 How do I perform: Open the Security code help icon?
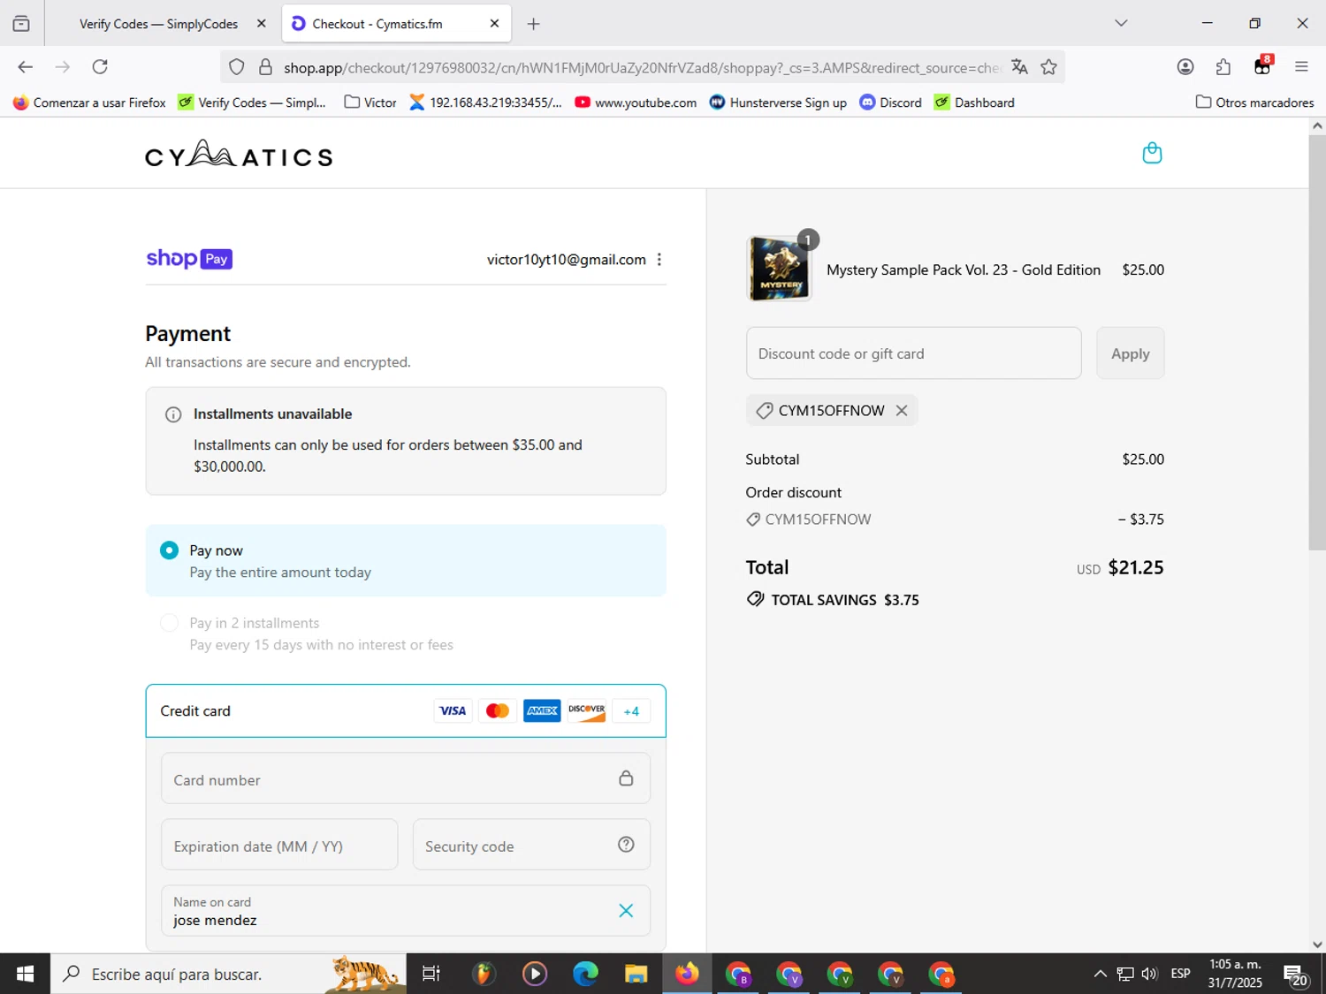(x=626, y=845)
